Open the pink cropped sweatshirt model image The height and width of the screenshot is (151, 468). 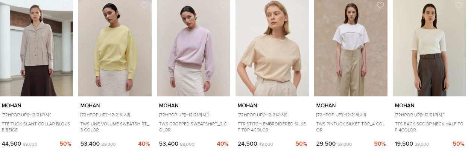click(x=194, y=48)
